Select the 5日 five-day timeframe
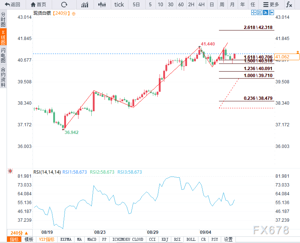 [x=136, y=5]
